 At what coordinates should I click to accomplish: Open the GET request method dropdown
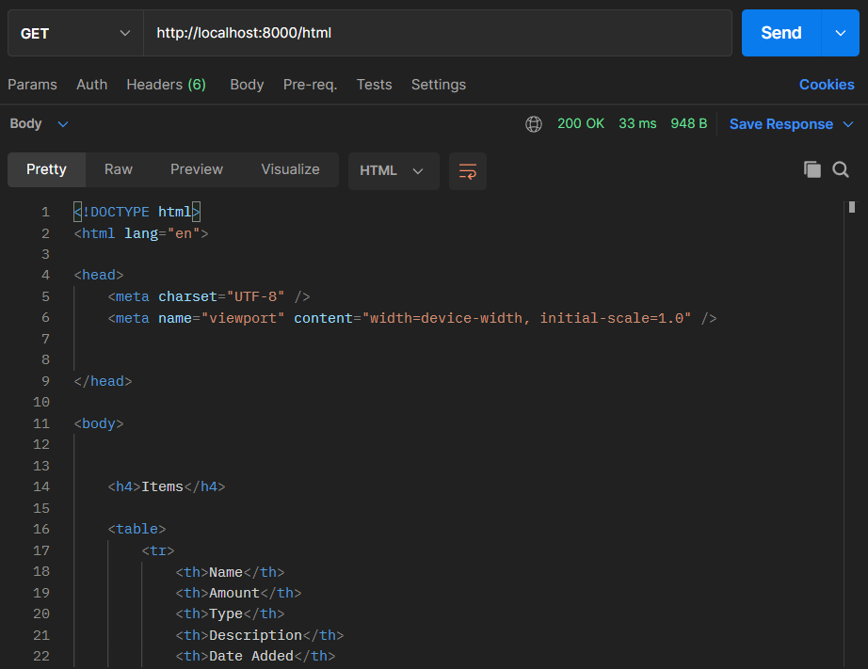[x=74, y=33]
